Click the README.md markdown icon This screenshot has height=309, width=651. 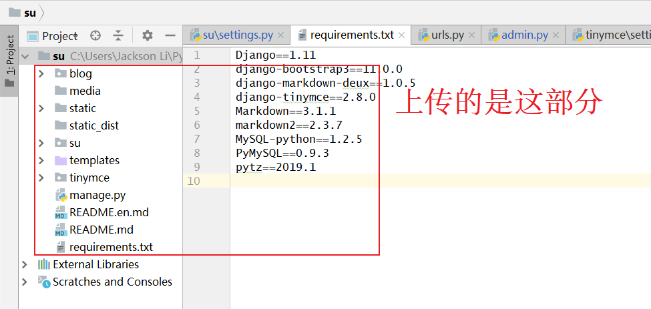click(61, 230)
